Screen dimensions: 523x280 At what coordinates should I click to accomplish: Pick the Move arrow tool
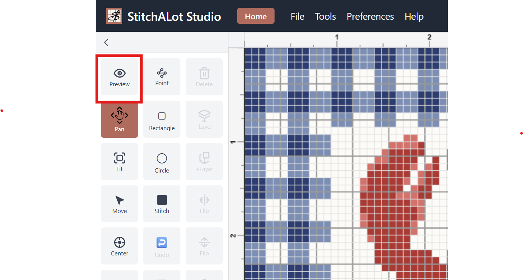tap(119, 204)
